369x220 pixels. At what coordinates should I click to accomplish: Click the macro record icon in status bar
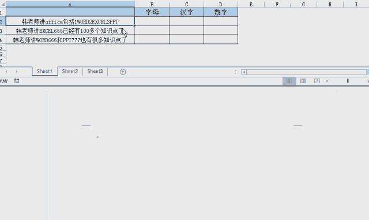point(17,81)
